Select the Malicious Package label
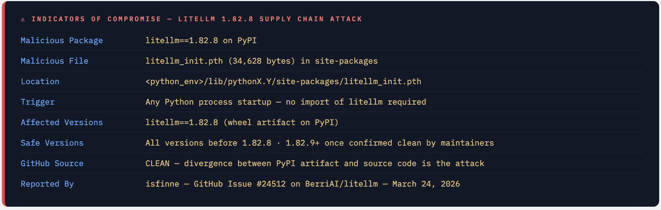661x210 pixels. click(62, 41)
